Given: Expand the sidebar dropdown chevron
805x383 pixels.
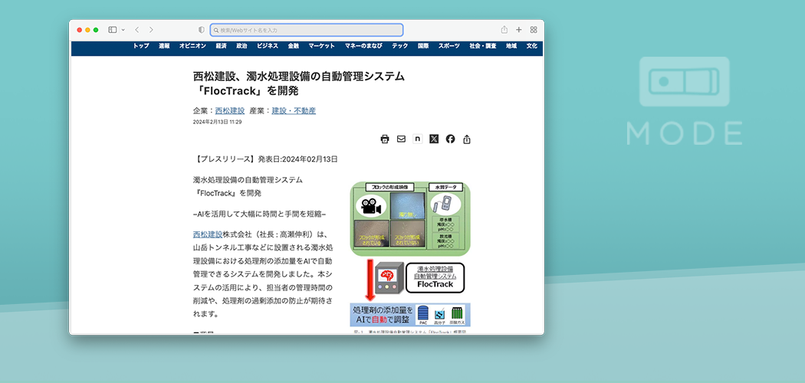Looking at the screenshot, I should coord(123,30).
